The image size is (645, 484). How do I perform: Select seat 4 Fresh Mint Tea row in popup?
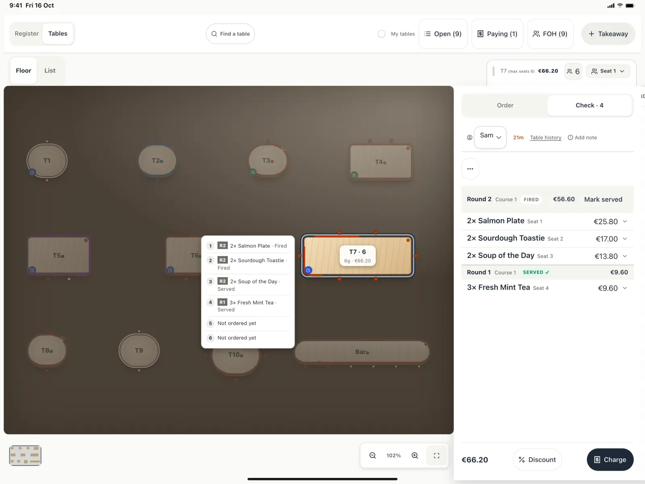[248, 306]
